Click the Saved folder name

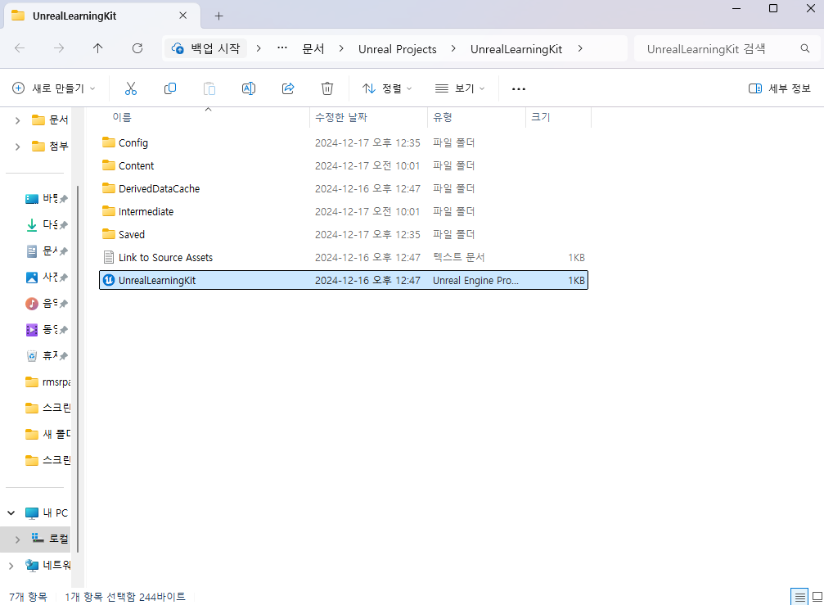click(132, 234)
